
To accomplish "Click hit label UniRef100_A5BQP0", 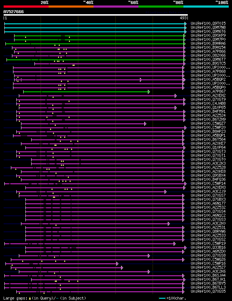I will pyautogui.click(x=208, y=87).
